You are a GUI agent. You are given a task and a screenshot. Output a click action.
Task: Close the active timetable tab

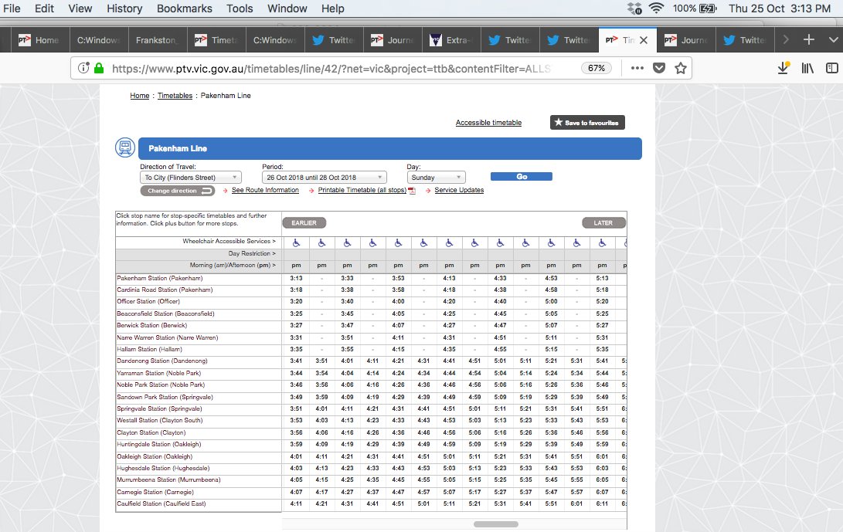[x=644, y=40]
